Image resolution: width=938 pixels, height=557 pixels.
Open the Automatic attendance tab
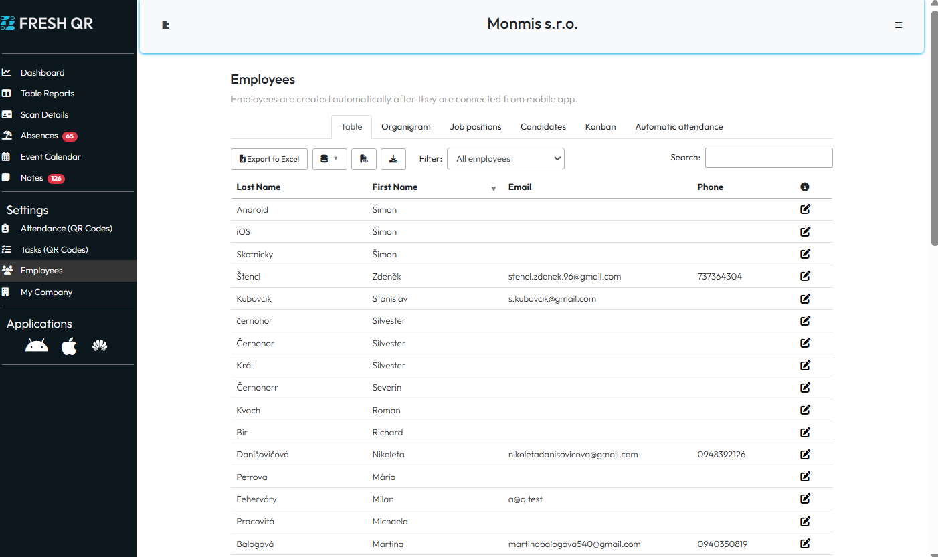pos(678,127)
